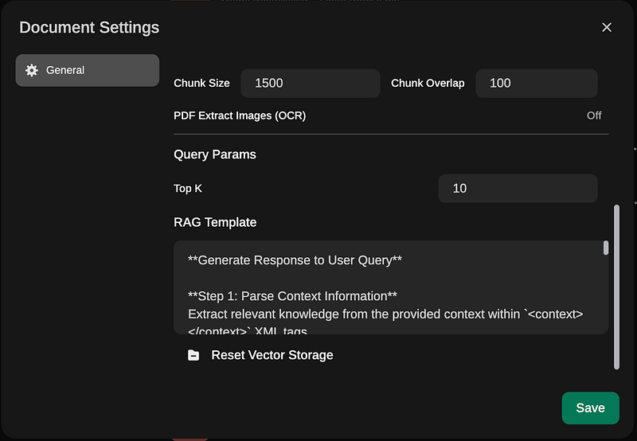This screenshot has width=637, height=441.
Task: Click the Query Params heading
Action: [x=215, y=154]
